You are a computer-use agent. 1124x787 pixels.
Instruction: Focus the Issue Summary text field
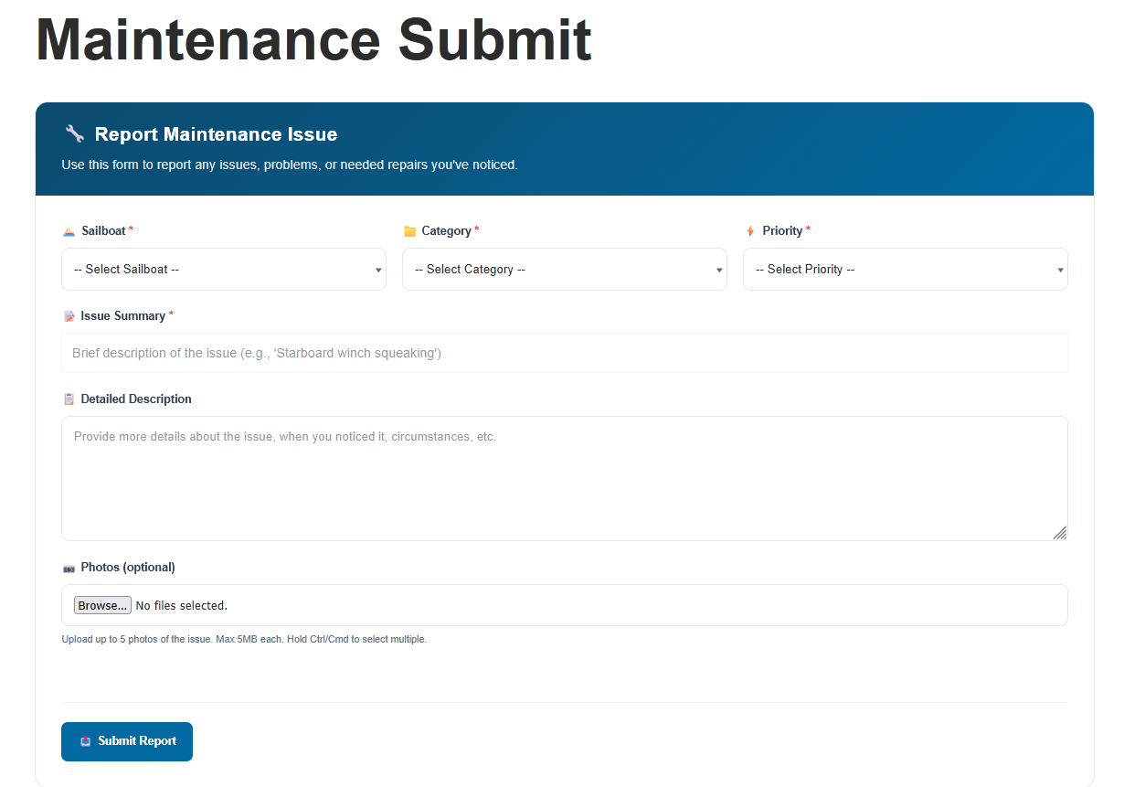(x=564, y=353)
